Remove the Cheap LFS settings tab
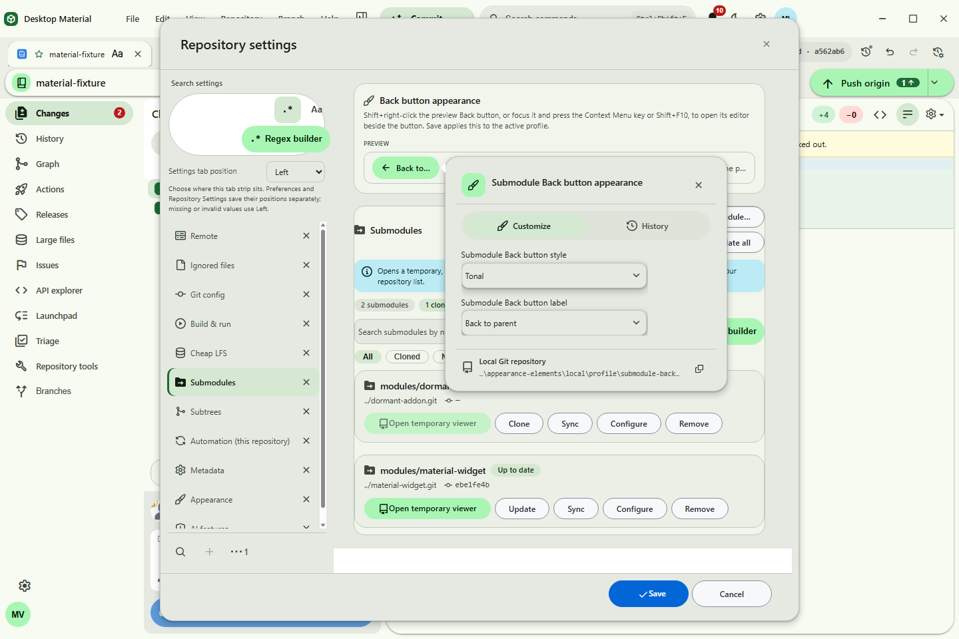The height and width of the screenshot is (639, 959). point(306,353)
